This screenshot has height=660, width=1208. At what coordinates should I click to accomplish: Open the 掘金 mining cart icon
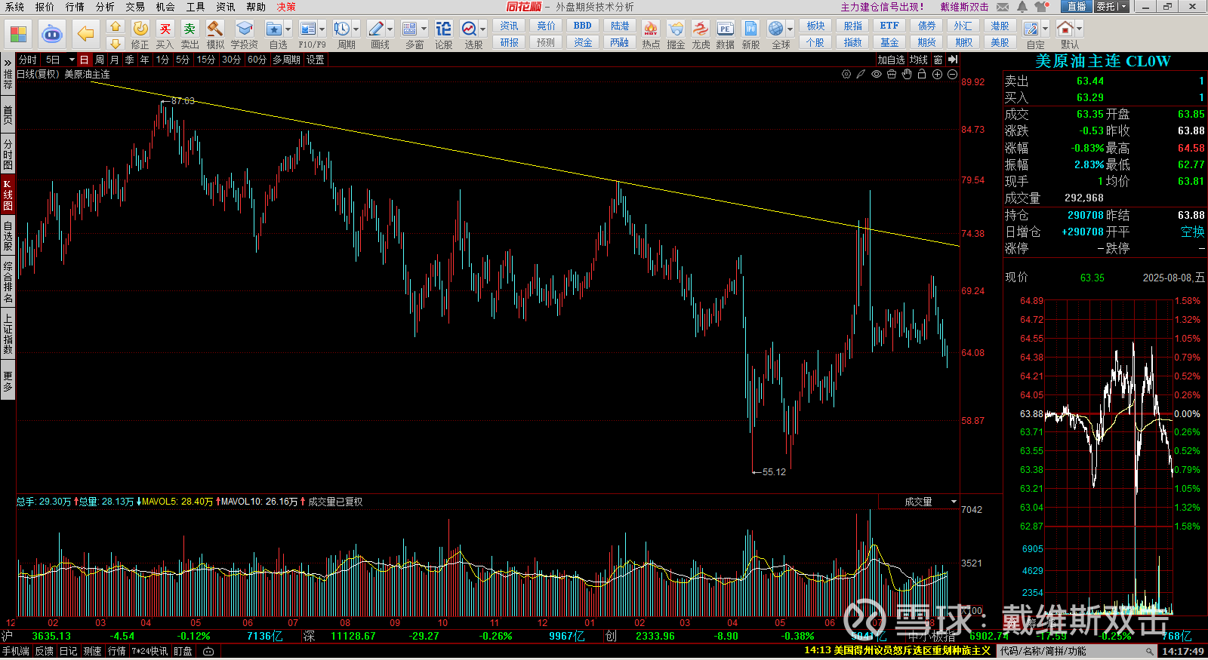(676, 34)
